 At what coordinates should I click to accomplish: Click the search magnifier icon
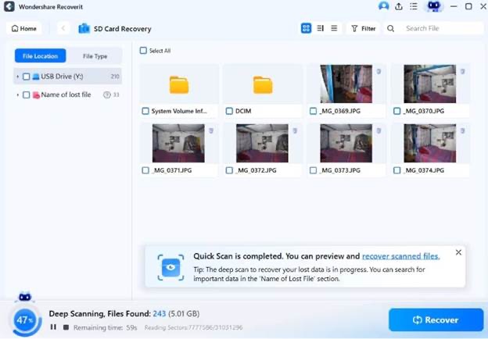[390, 29]
